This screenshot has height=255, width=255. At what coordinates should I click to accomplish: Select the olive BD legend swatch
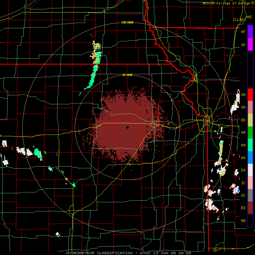click(x=250, y=120)
